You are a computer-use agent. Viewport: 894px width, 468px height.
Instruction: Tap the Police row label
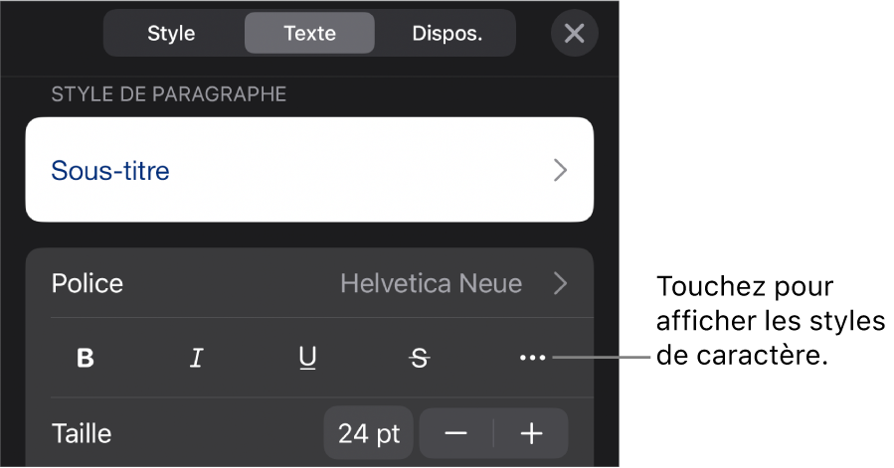(x=88, y=283)
